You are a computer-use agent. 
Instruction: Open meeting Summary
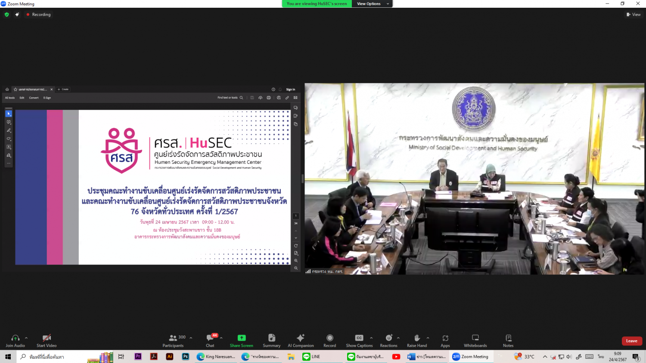272,341
